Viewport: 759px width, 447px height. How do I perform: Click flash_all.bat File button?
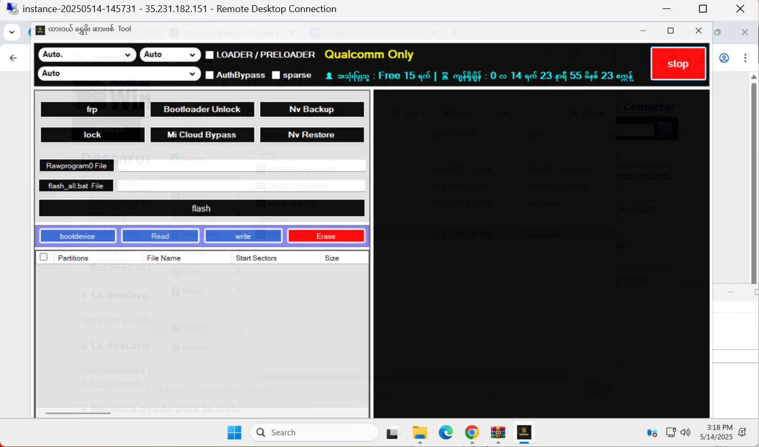tap(76, 186)
